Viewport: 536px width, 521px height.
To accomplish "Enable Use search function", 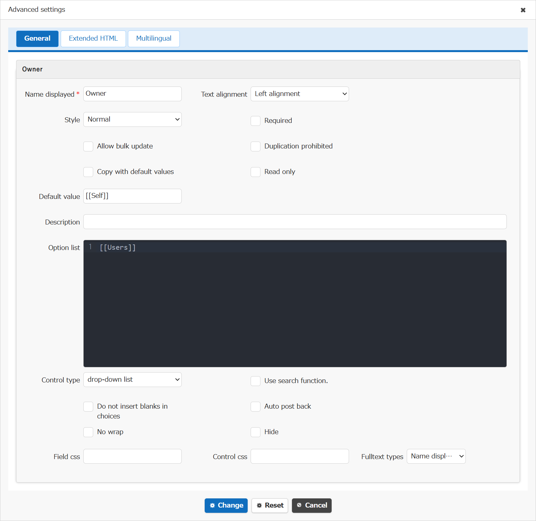I will click(x=256, y=381).
